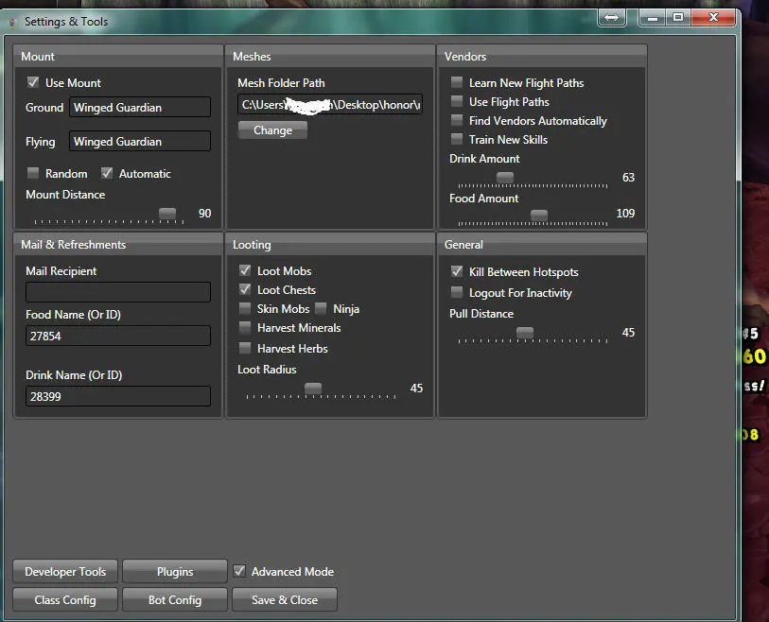
Task: Enable Learn New Flight Paths
Action: pyautogui.click(x=457, y=83)
